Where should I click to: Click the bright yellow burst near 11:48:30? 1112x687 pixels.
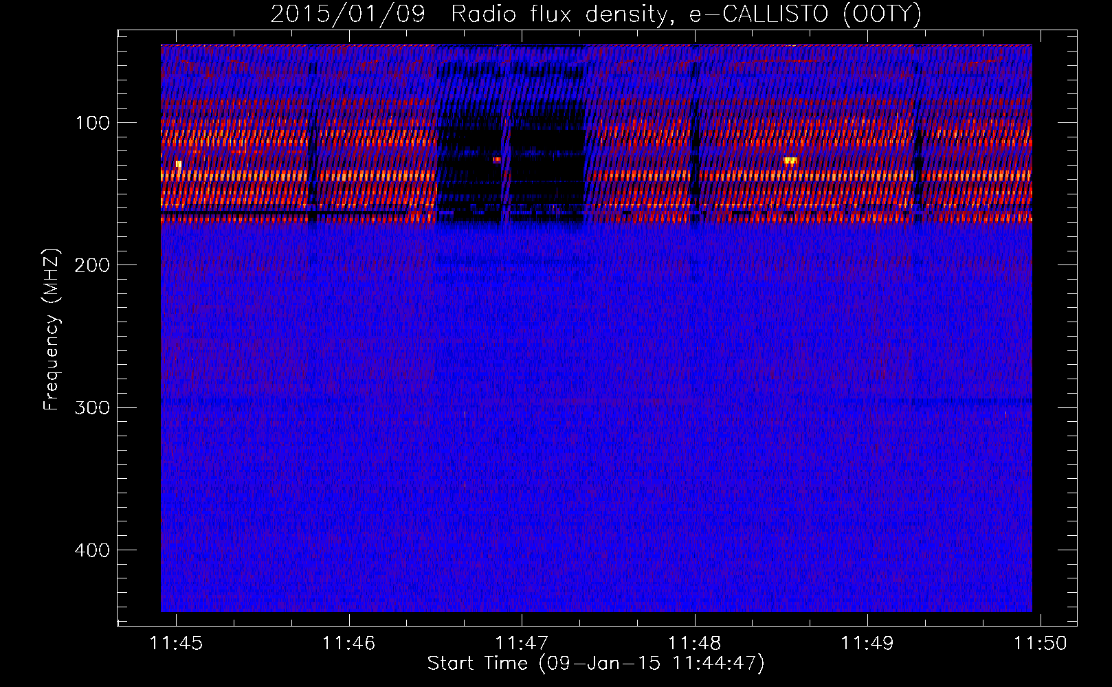coord(790,160)
